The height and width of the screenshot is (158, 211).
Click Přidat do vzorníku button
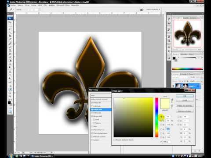click(185, 106)
